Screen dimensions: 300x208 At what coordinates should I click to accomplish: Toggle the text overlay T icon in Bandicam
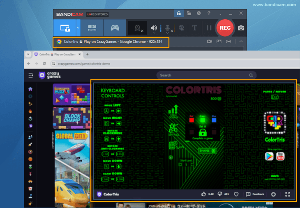tap(194, 28)
